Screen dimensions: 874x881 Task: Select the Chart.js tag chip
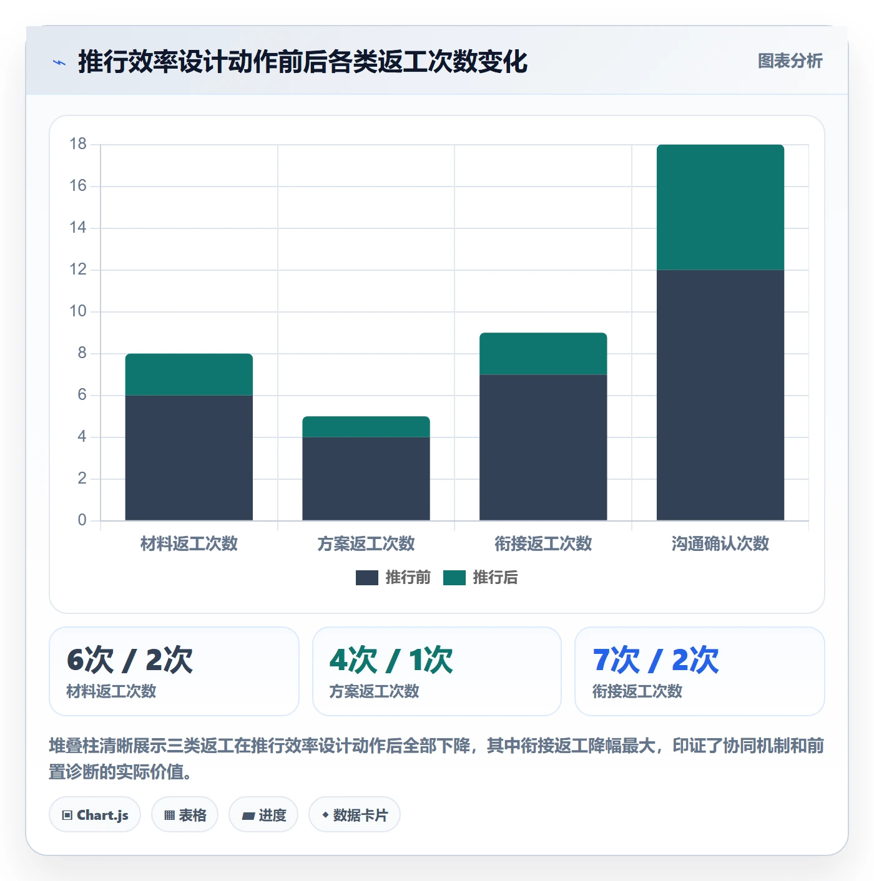(95, 815)
